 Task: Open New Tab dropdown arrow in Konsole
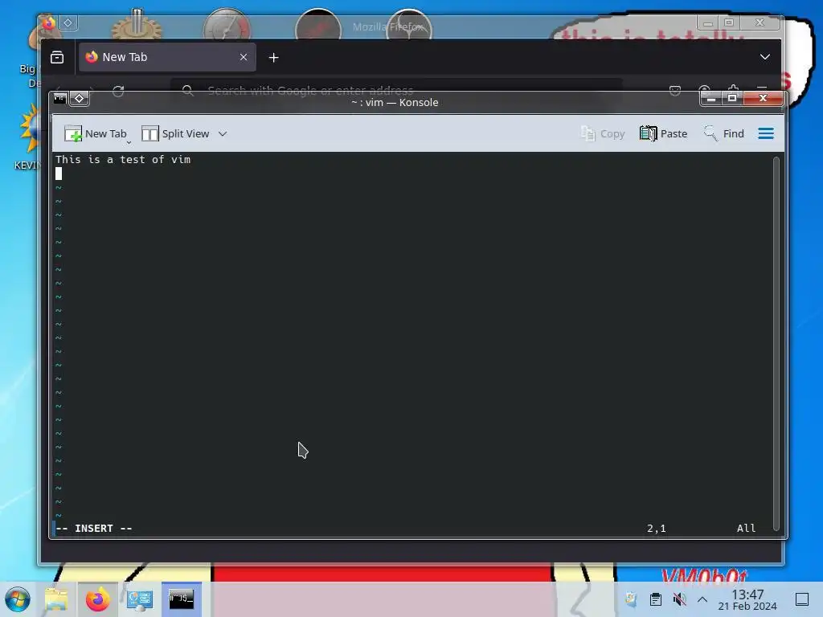coord(129,142)
